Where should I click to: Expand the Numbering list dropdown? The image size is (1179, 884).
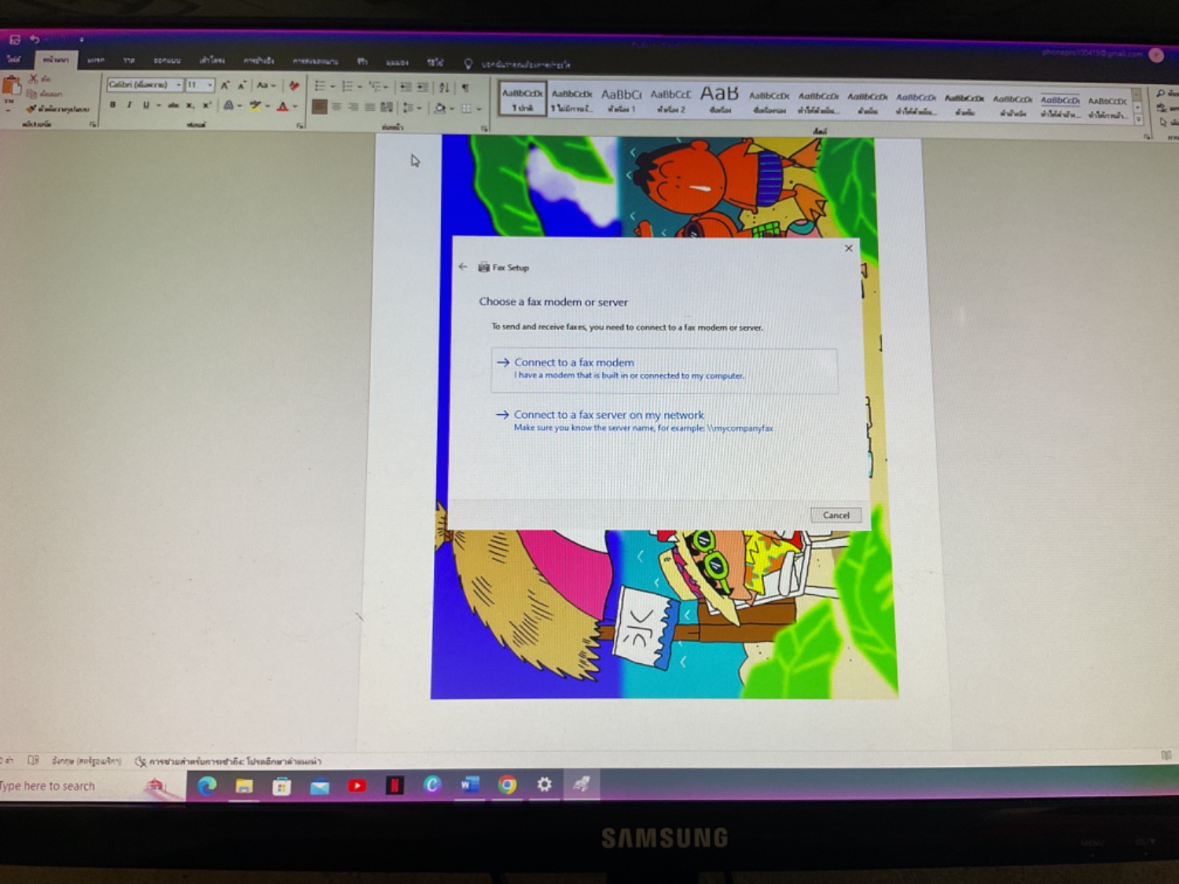360,87
